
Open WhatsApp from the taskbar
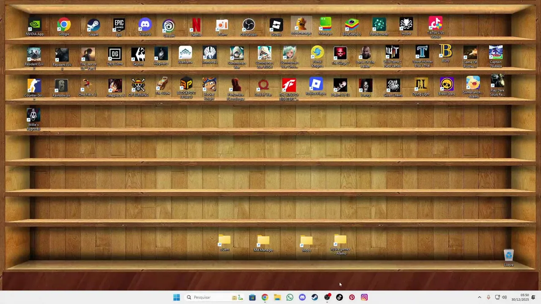point(290,297)
